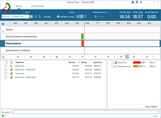161x118 pixels.
Task: Switch to the middle tag list view icon
Action: click(81, 17)
